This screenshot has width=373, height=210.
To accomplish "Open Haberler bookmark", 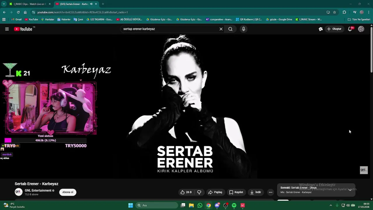I will [64, 20].
